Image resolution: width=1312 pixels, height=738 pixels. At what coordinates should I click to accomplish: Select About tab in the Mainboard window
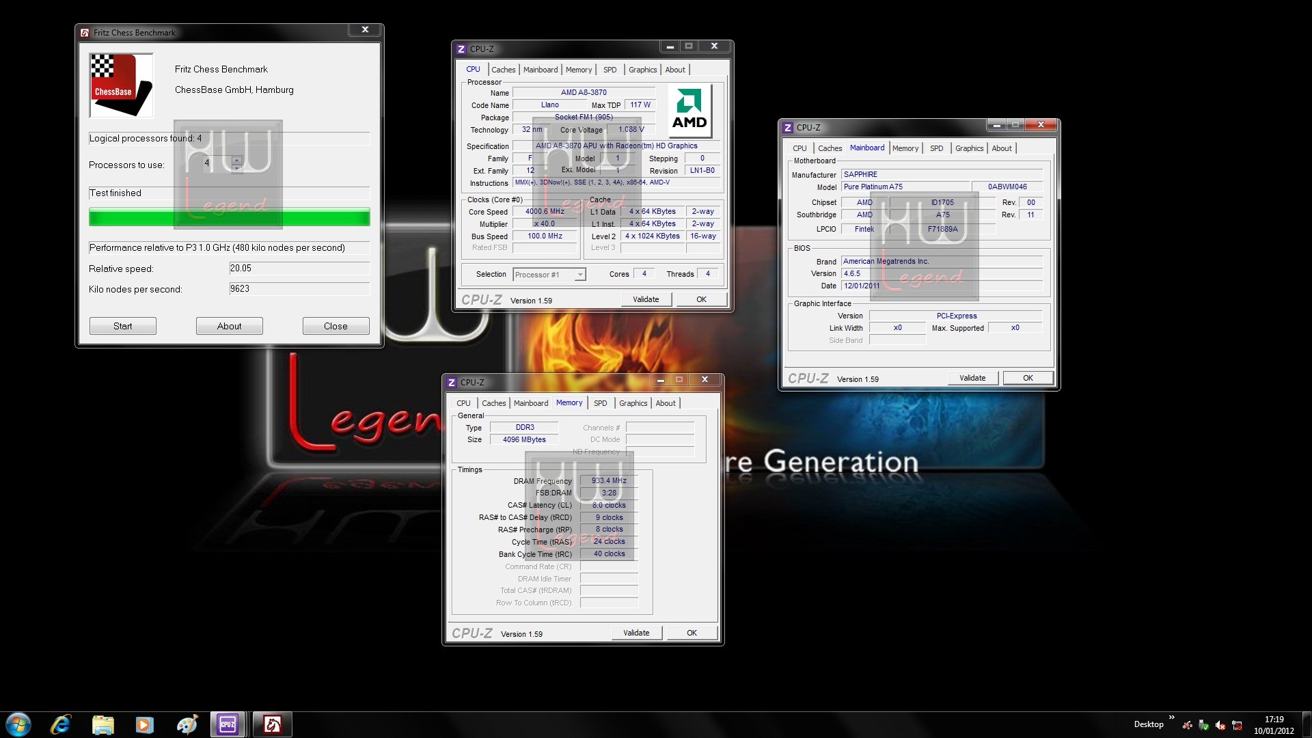coord(1002,148)
